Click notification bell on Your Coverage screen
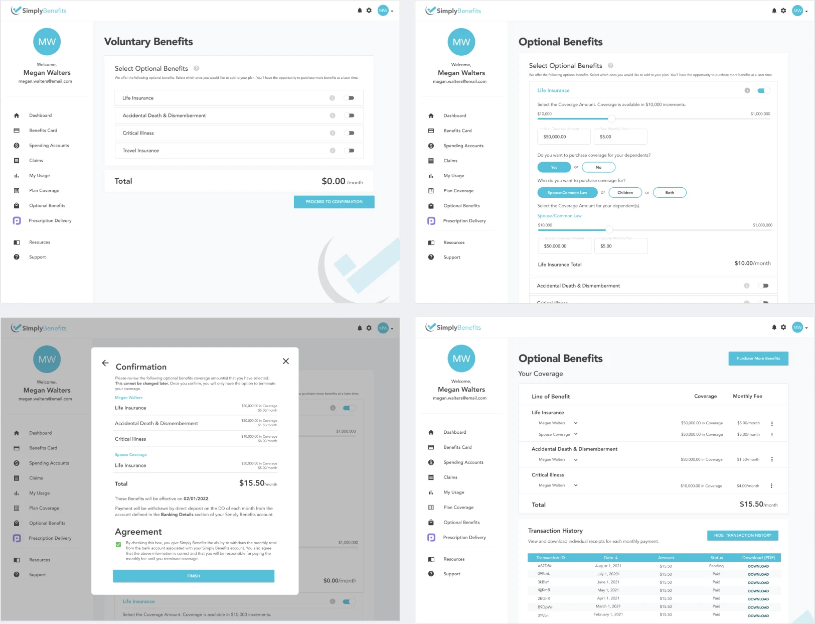Screen dimensions: 815x624 (x=774, y=327)
